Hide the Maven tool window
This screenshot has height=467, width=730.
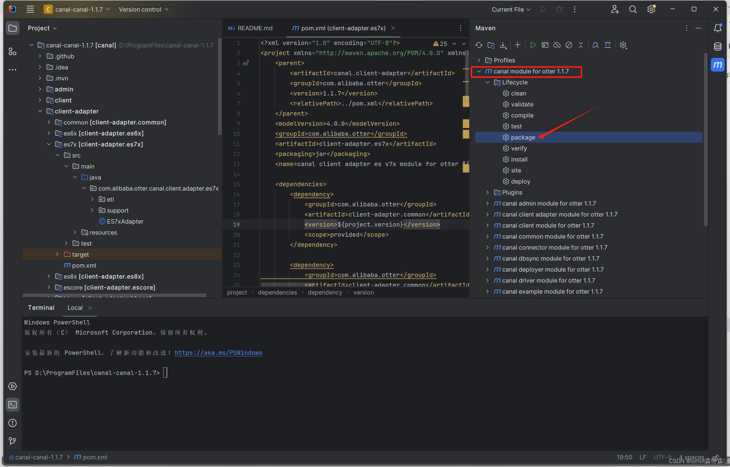(699, 28)
